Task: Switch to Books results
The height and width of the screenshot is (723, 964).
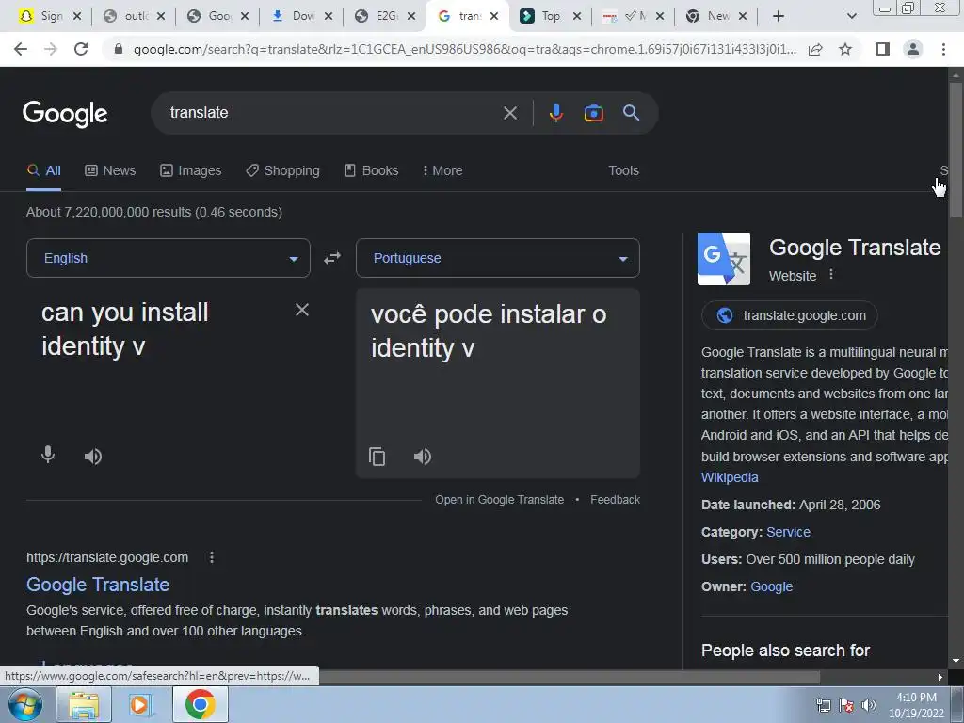Action: click(371, 171)
